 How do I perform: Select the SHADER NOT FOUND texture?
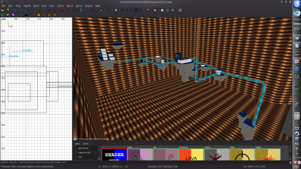pos(114,156)
